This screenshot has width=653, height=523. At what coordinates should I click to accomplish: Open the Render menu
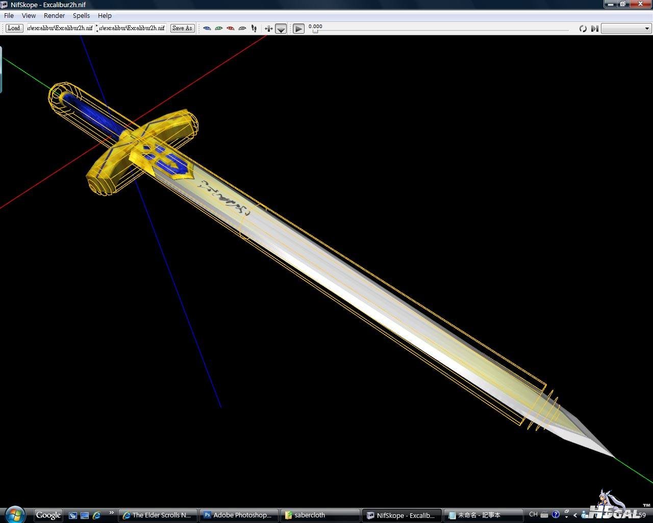coord(54,16)
